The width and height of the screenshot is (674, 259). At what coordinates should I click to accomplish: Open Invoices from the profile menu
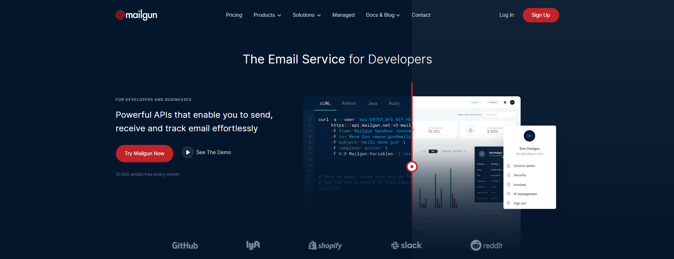coord(520,185)
